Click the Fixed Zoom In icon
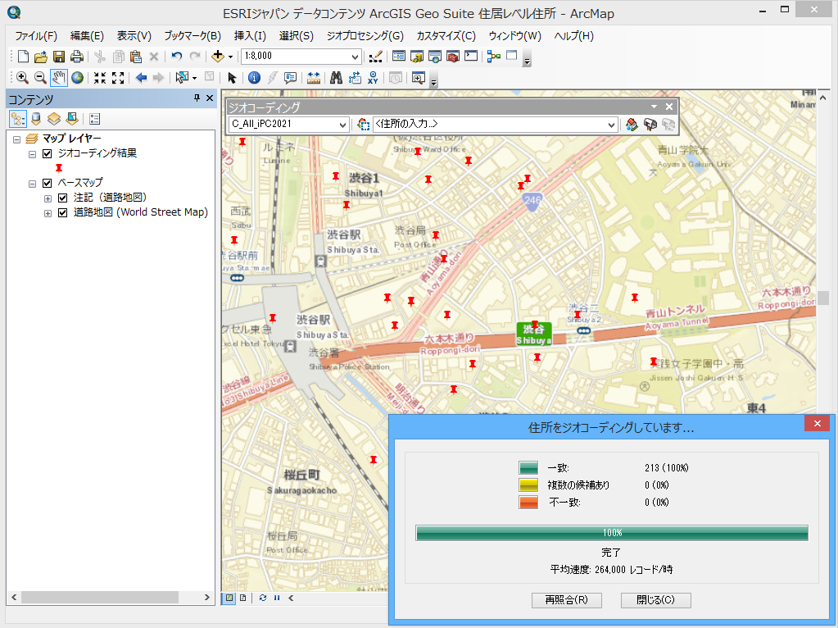This screenshot has width=838, height=628. coord(100,78)
